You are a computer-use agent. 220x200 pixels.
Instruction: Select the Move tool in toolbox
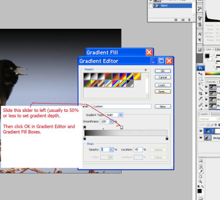(201, 74)
